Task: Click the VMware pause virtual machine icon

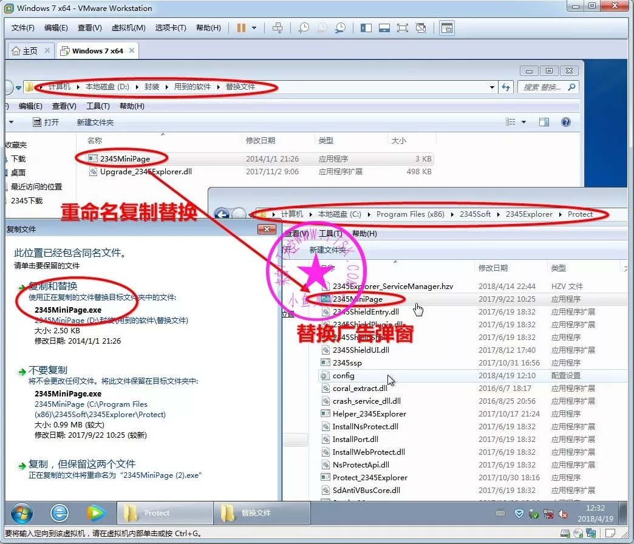Action: 241,28
